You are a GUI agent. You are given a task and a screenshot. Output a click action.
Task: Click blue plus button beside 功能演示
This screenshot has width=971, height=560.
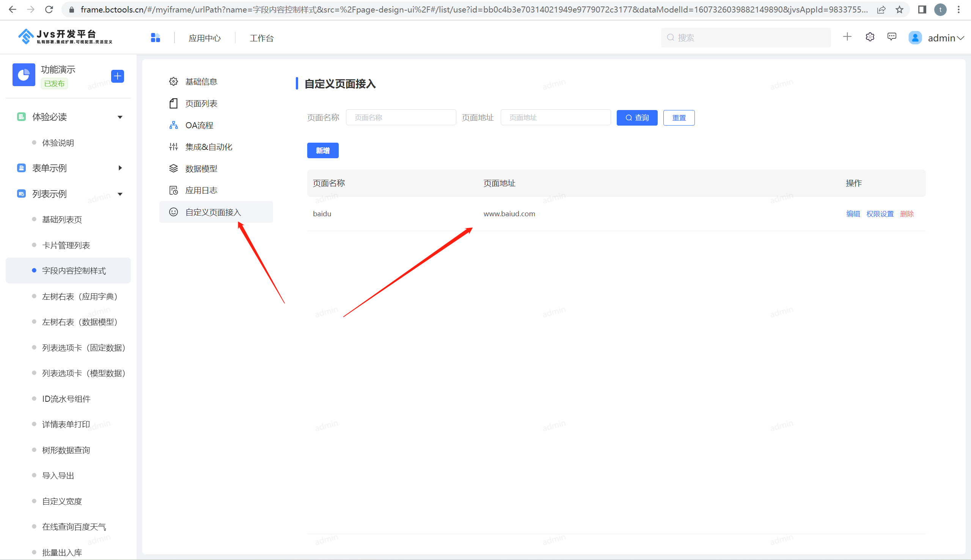point(117,76)
